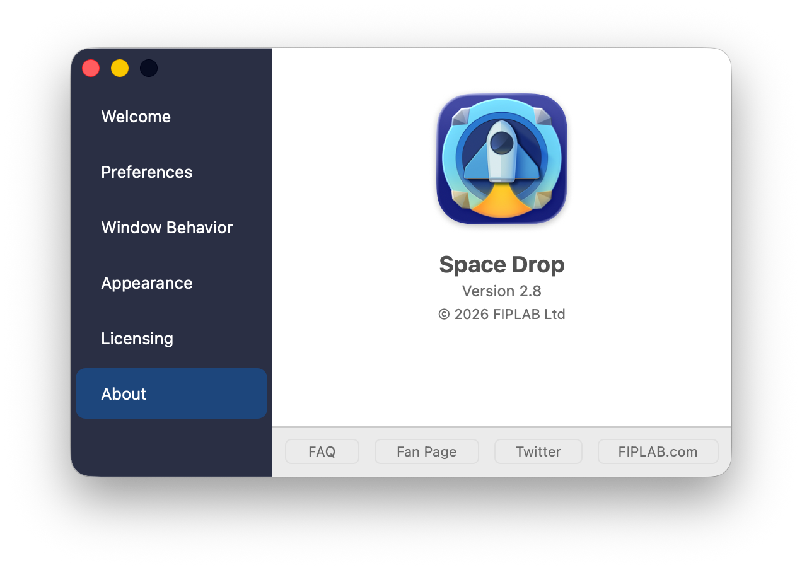Switch to Appearance settings
This screenshot has width=802, height=570.
[x=171, y=283]
